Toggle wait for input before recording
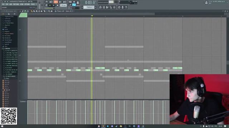 51,2
